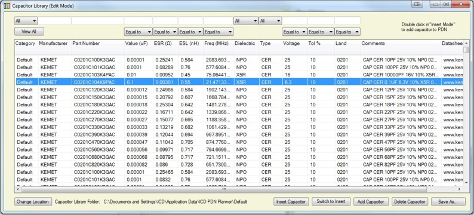Select part number C0201C180K3GAC
The height and width of the screenshot is (215, 474).
pyautogui.click(x=94, y=105)
